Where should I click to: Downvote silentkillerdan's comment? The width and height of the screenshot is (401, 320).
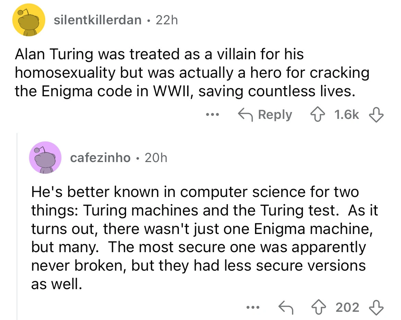[376, 115]
